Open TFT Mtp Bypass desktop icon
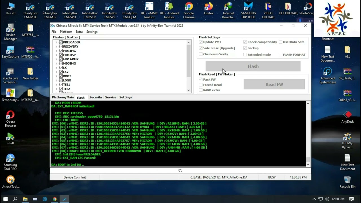 pos(347,141)
